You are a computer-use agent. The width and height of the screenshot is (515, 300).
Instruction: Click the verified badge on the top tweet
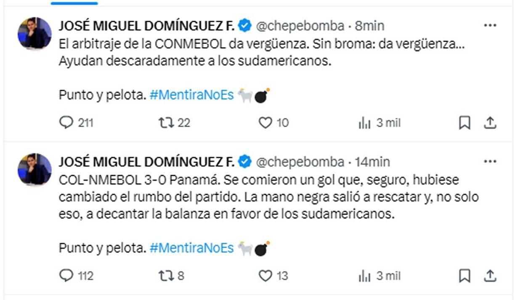click(243, 26)
